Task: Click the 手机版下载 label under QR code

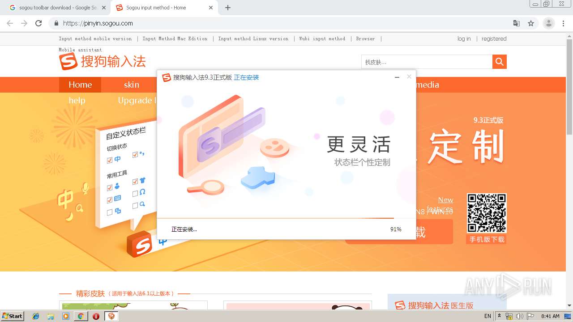Action: point(487,239)
